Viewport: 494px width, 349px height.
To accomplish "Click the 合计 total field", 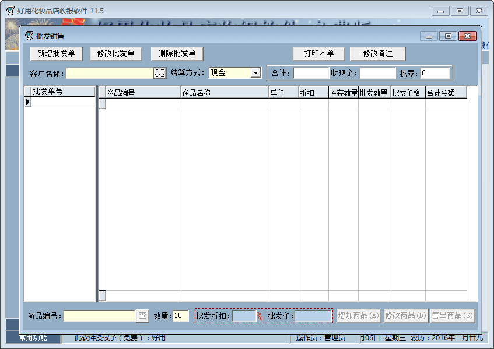I will [x=311, y=74].
